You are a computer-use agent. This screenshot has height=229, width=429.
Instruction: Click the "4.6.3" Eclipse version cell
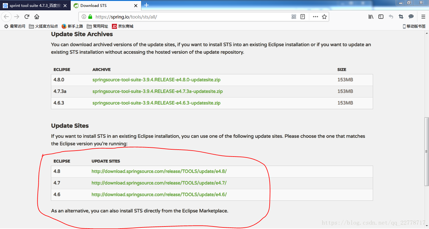click(59, 103)
